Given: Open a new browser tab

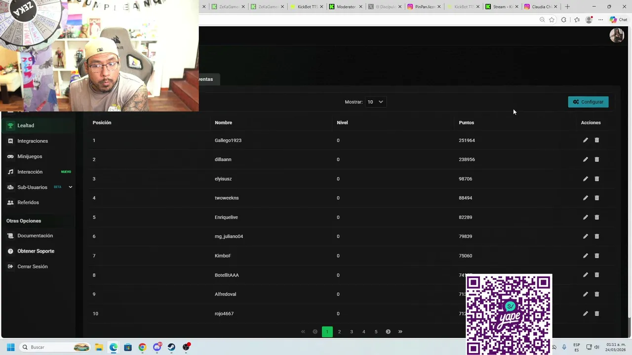Looking at the screenshot, I should (x=567, y=7).
